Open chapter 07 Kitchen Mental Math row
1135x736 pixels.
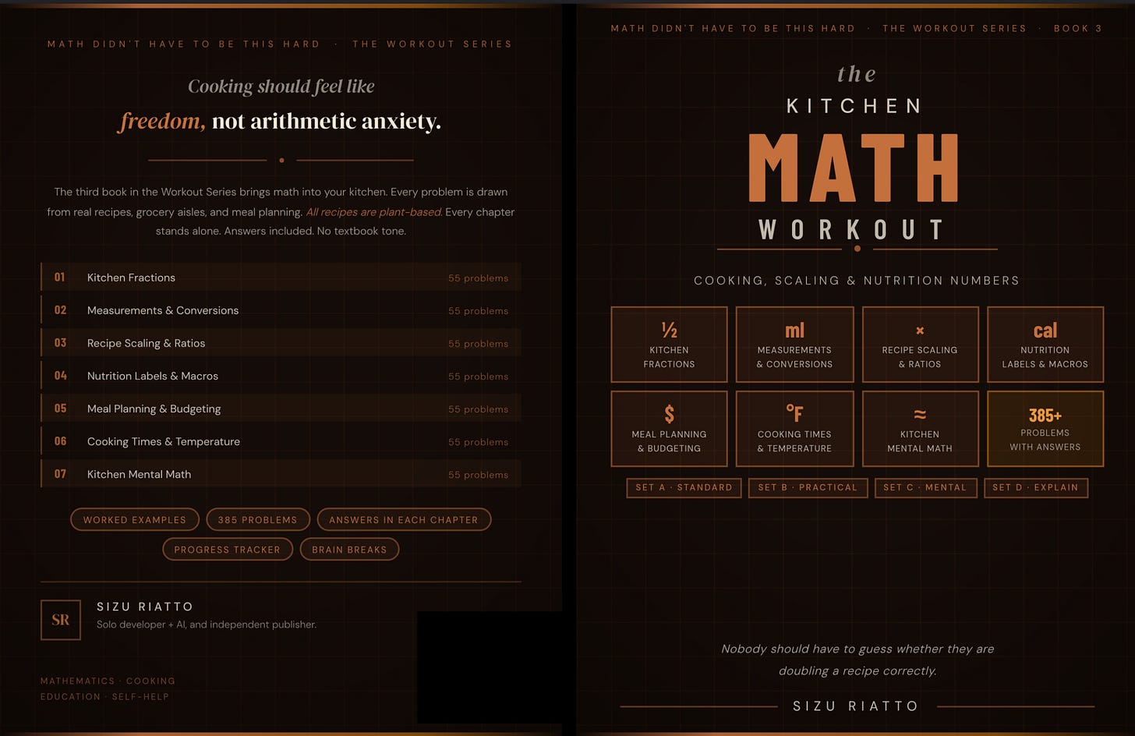281,474
